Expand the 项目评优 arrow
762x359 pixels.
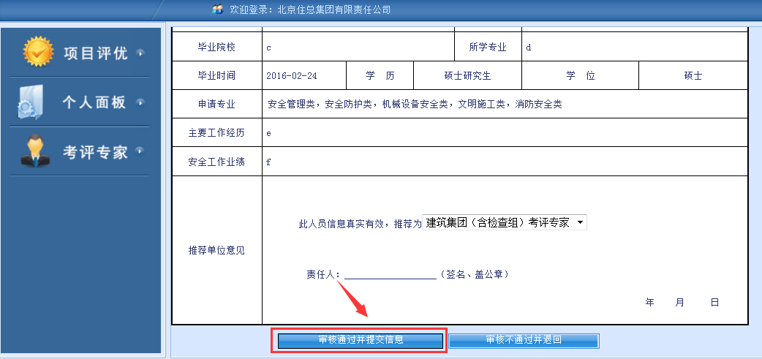(140, 53)
